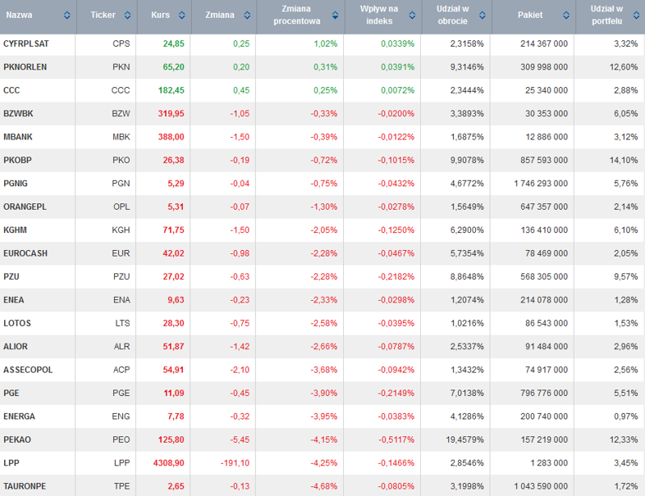Select the LPP name in the Nazwa column
The width and height of the screenshot is (645, 496).
11,462
